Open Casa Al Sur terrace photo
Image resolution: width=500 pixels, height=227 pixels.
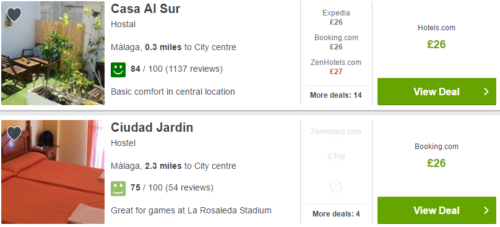(53, 53)
